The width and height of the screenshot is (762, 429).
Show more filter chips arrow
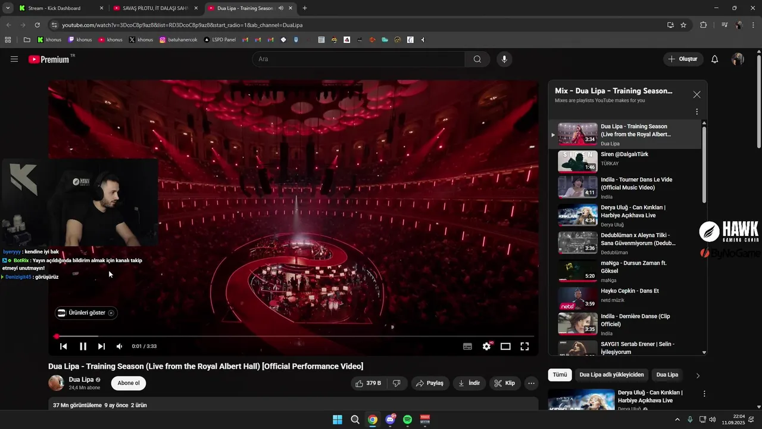click(x=698, y=375)
